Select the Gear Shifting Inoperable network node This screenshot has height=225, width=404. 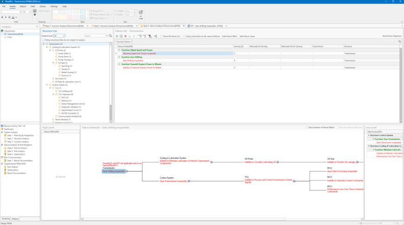pos(114,171)
